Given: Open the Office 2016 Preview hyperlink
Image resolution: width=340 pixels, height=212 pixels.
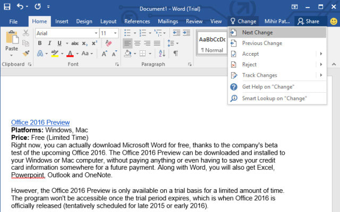Looking at the screenshot, I should [x=40, y=122].
